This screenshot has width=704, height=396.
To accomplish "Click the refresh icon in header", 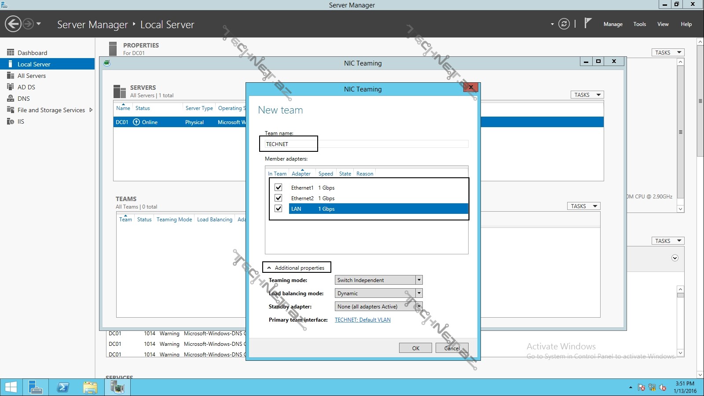I will point(564,24).
